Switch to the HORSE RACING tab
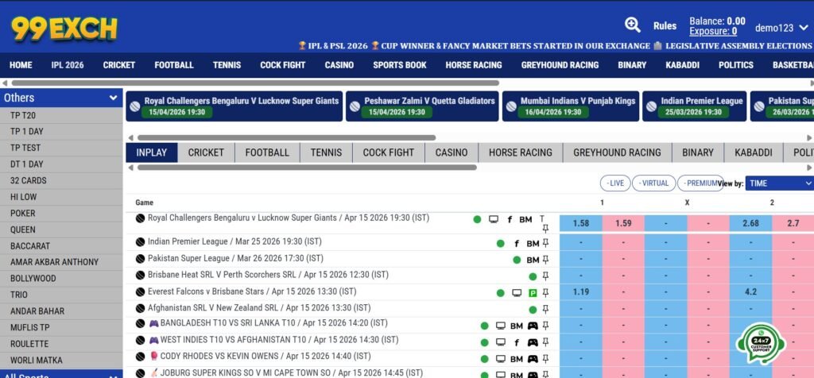Viewport: 814px width, 378px height. pos(520,152)
